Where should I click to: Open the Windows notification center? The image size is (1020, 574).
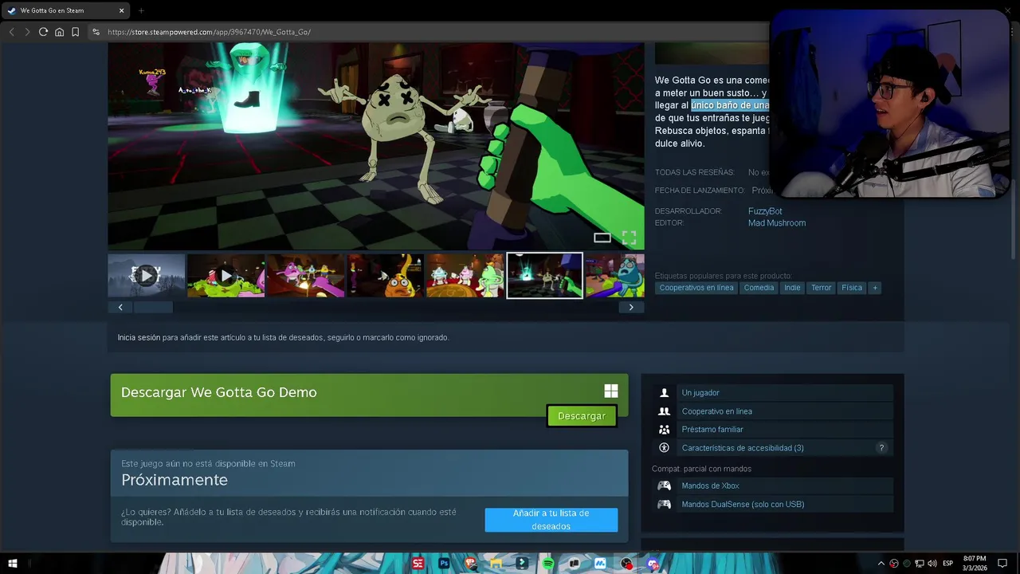1002,564
